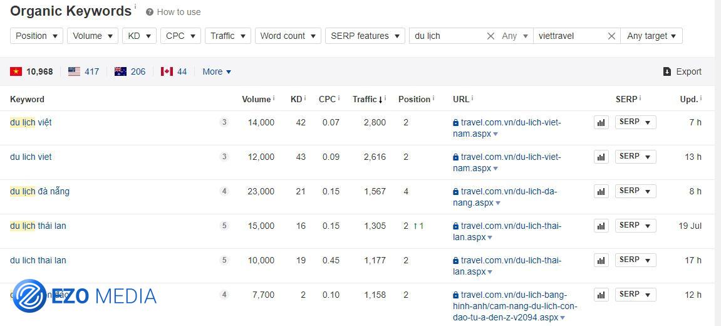Open the Word count filter dropdown

pyautogui.click(x=288, y=36)
